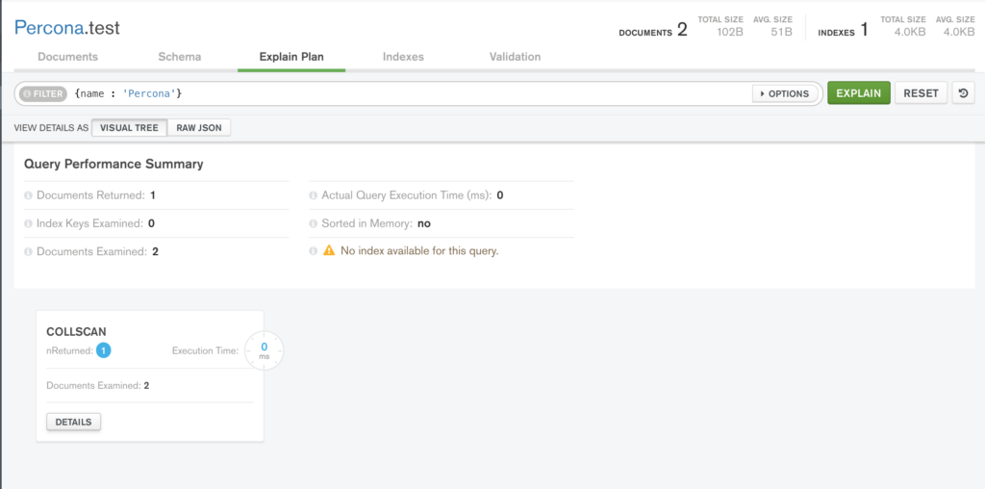Run the query with Explain button

click(859, 93)
